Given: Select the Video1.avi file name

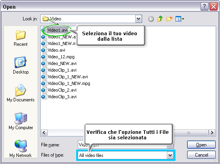Looking at the screenshot, I should tap(57, 30).
